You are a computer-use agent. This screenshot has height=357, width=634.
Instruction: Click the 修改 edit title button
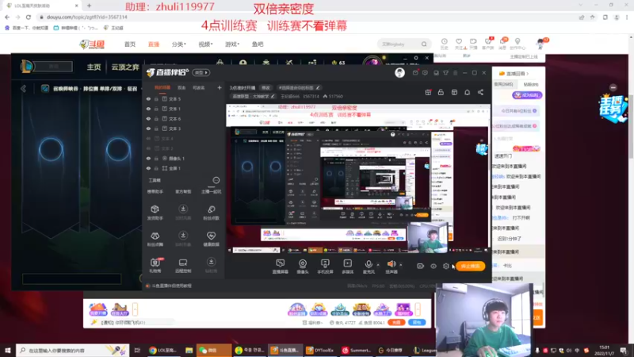point(265,87)
